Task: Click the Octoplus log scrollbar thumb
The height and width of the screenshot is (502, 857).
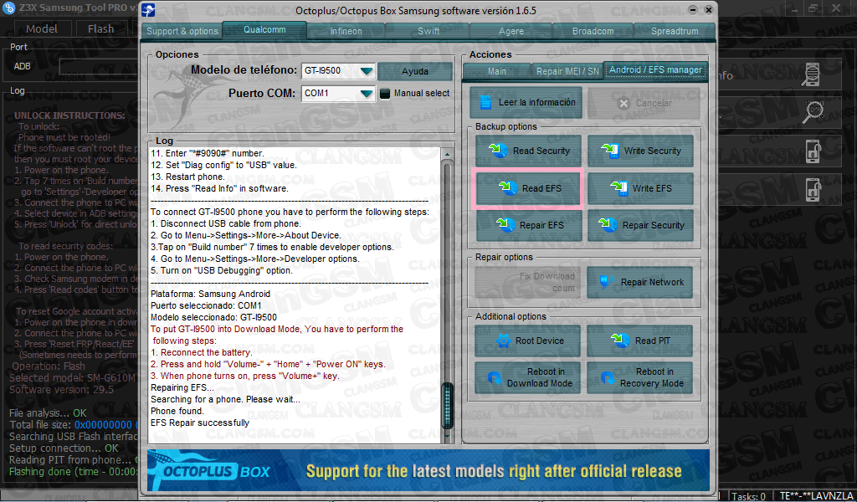Action: tap(448, 405)
